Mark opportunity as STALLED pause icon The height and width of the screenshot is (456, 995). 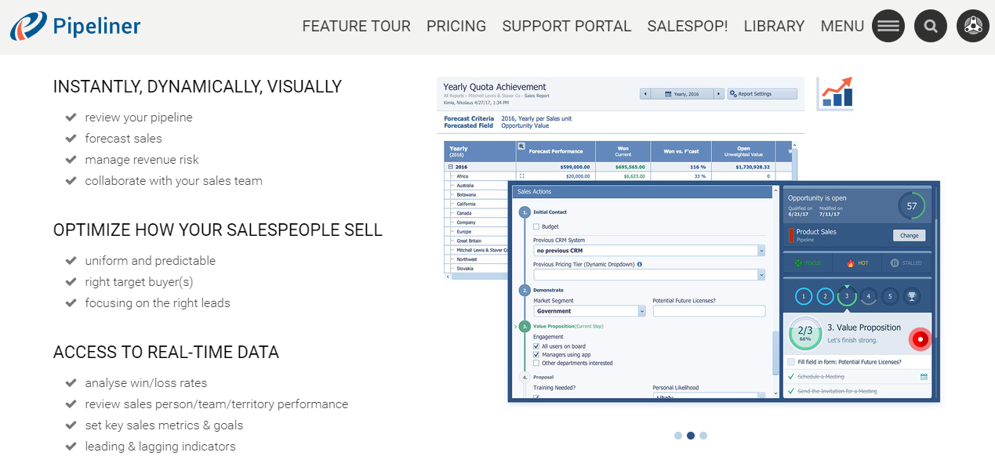(x=895, y=263)
